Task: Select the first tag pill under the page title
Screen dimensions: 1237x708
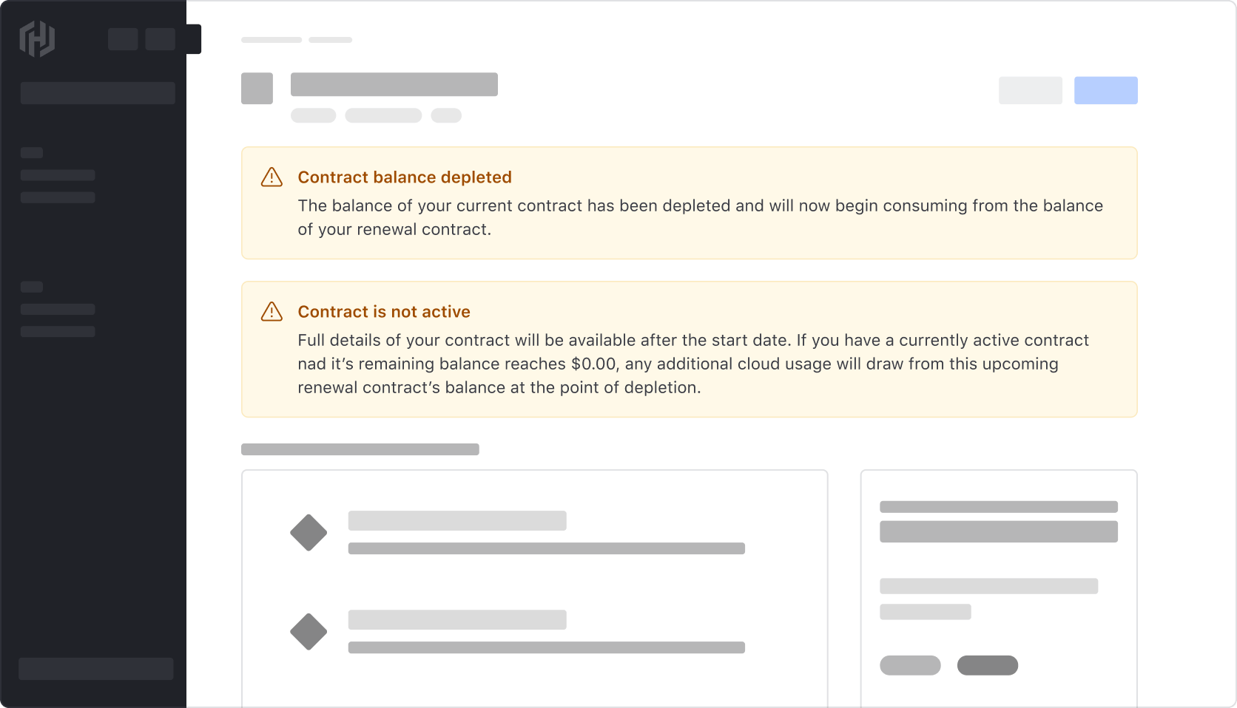Action: click(x=313, y=116)
